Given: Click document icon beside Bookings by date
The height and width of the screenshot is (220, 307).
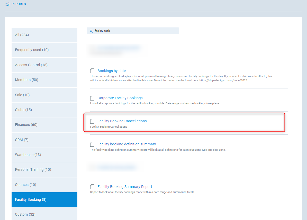Looking at the screenshot, I should click(92, 71).
